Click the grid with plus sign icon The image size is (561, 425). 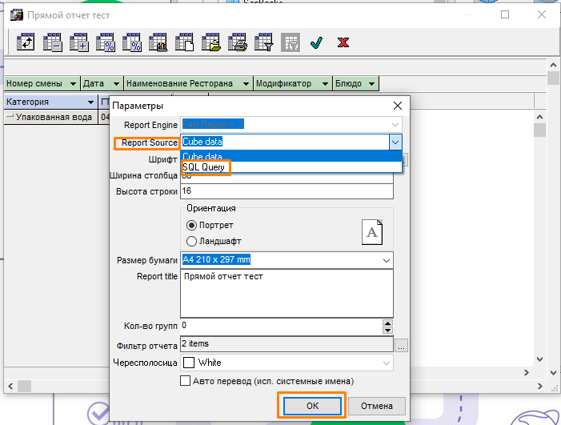click(x=79, y=42)
